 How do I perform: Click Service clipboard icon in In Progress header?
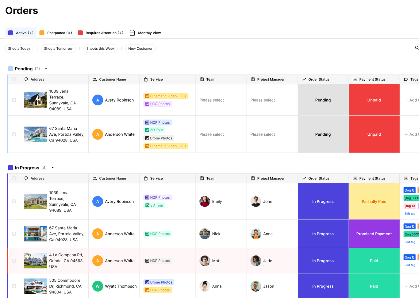[146, 178]
